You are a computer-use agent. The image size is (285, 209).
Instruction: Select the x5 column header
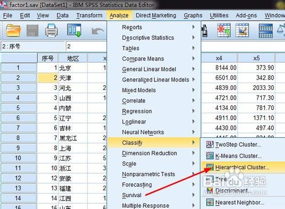click(256, 58)
